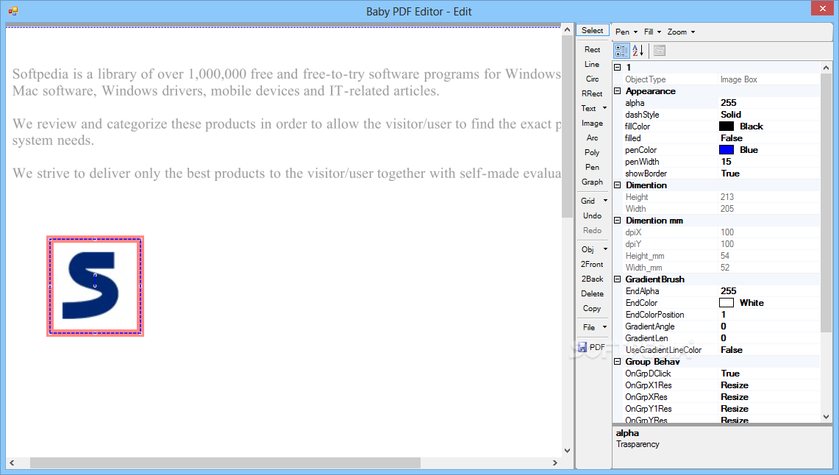Open the Zoom menu

coord(681,32)
